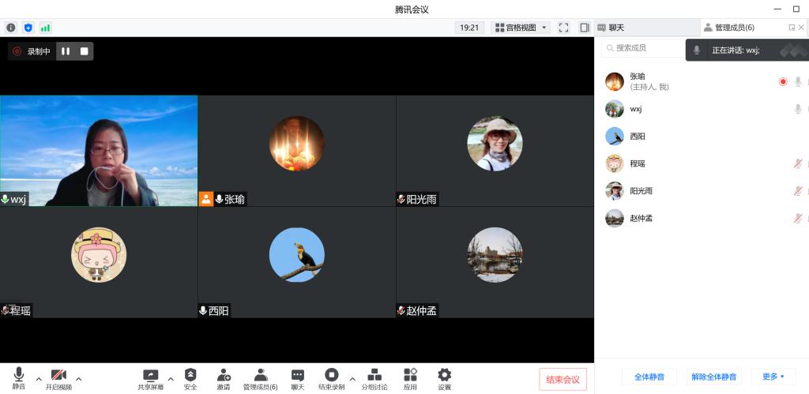The height and width of the screenshot is (394, 809).
Task: Open the 安全 security menu
Action: click(x=190, y=378)
